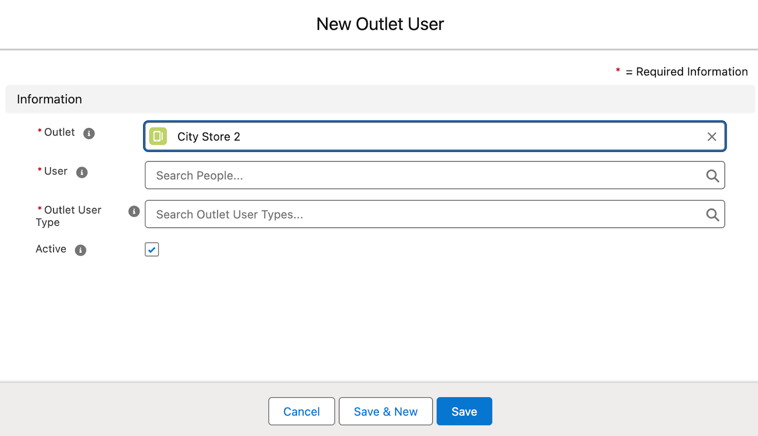
Task: Remove City Store 2 using the X icon
Action: tap(712, 137)
